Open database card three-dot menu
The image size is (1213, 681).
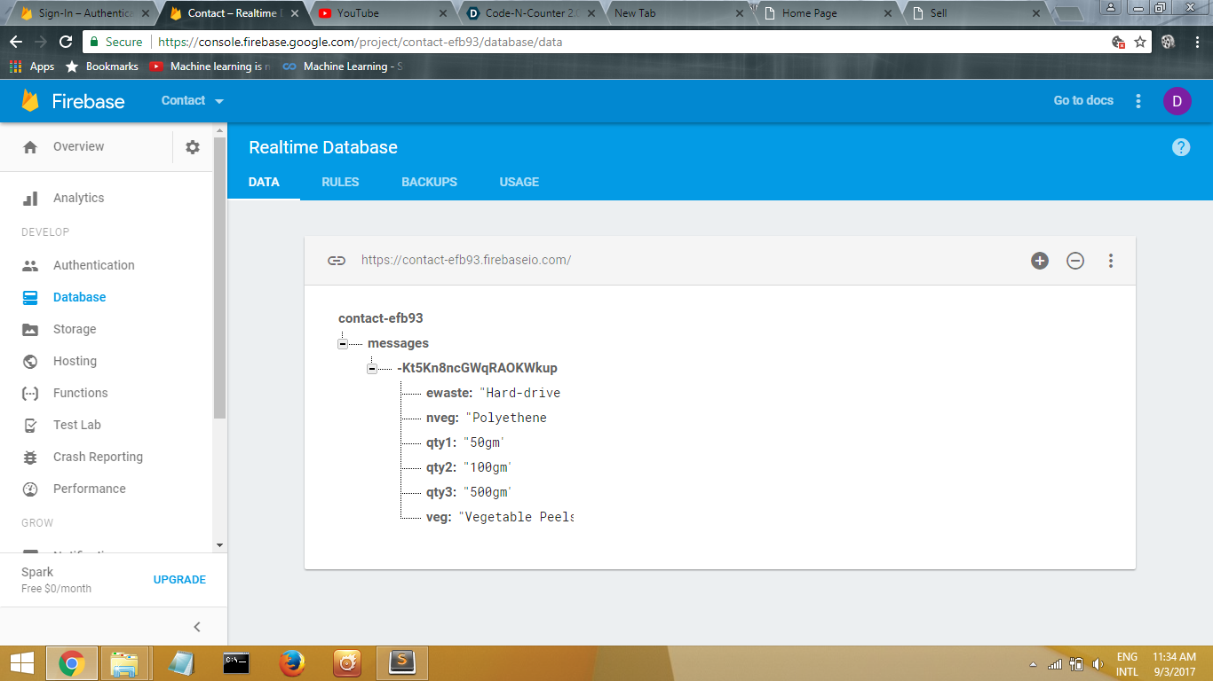tap(1111, 261)
